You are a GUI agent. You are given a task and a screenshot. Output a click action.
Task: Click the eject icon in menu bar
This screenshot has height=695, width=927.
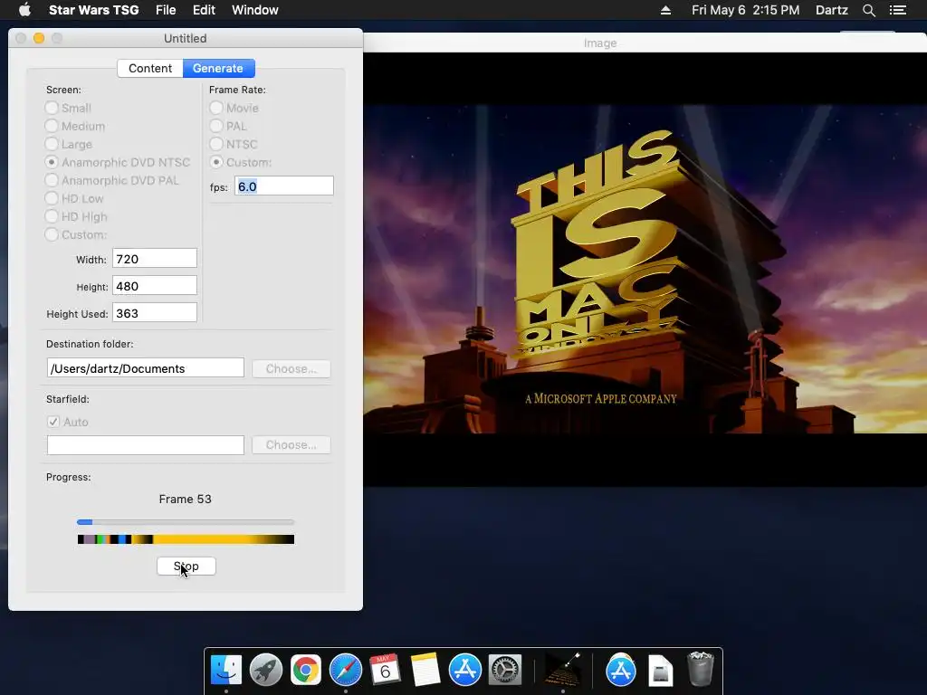coord(665,10)
